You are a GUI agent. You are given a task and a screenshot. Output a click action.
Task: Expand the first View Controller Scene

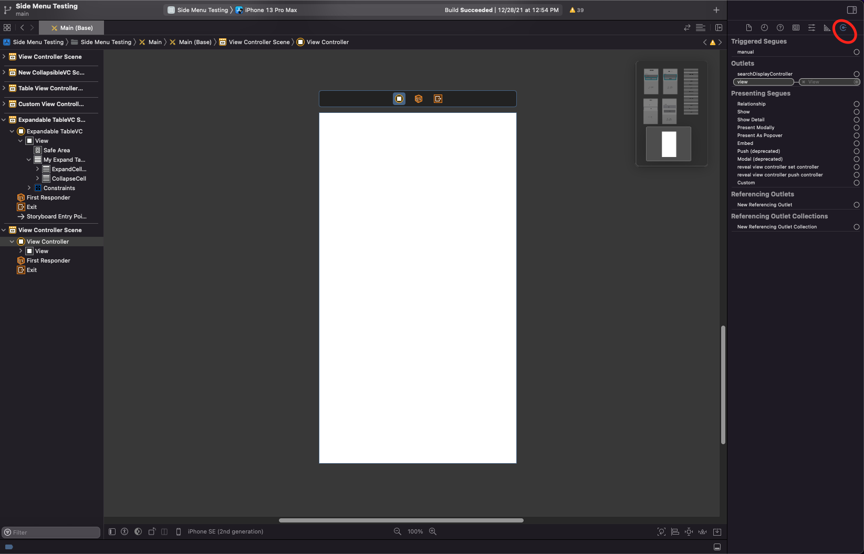coord(4,57)
